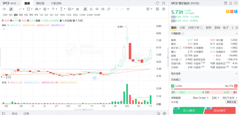Open the indicator gauge icon in toolbar

click(x=4, y=9)
